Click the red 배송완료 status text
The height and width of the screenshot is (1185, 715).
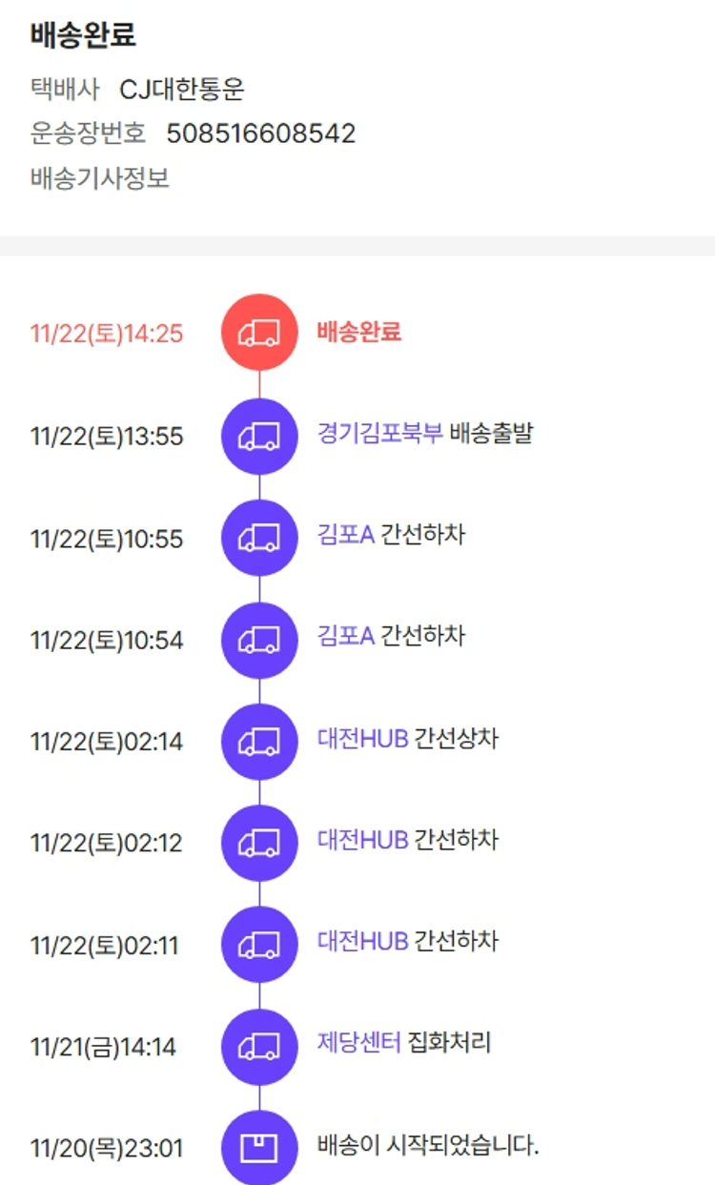click(359, 331)
